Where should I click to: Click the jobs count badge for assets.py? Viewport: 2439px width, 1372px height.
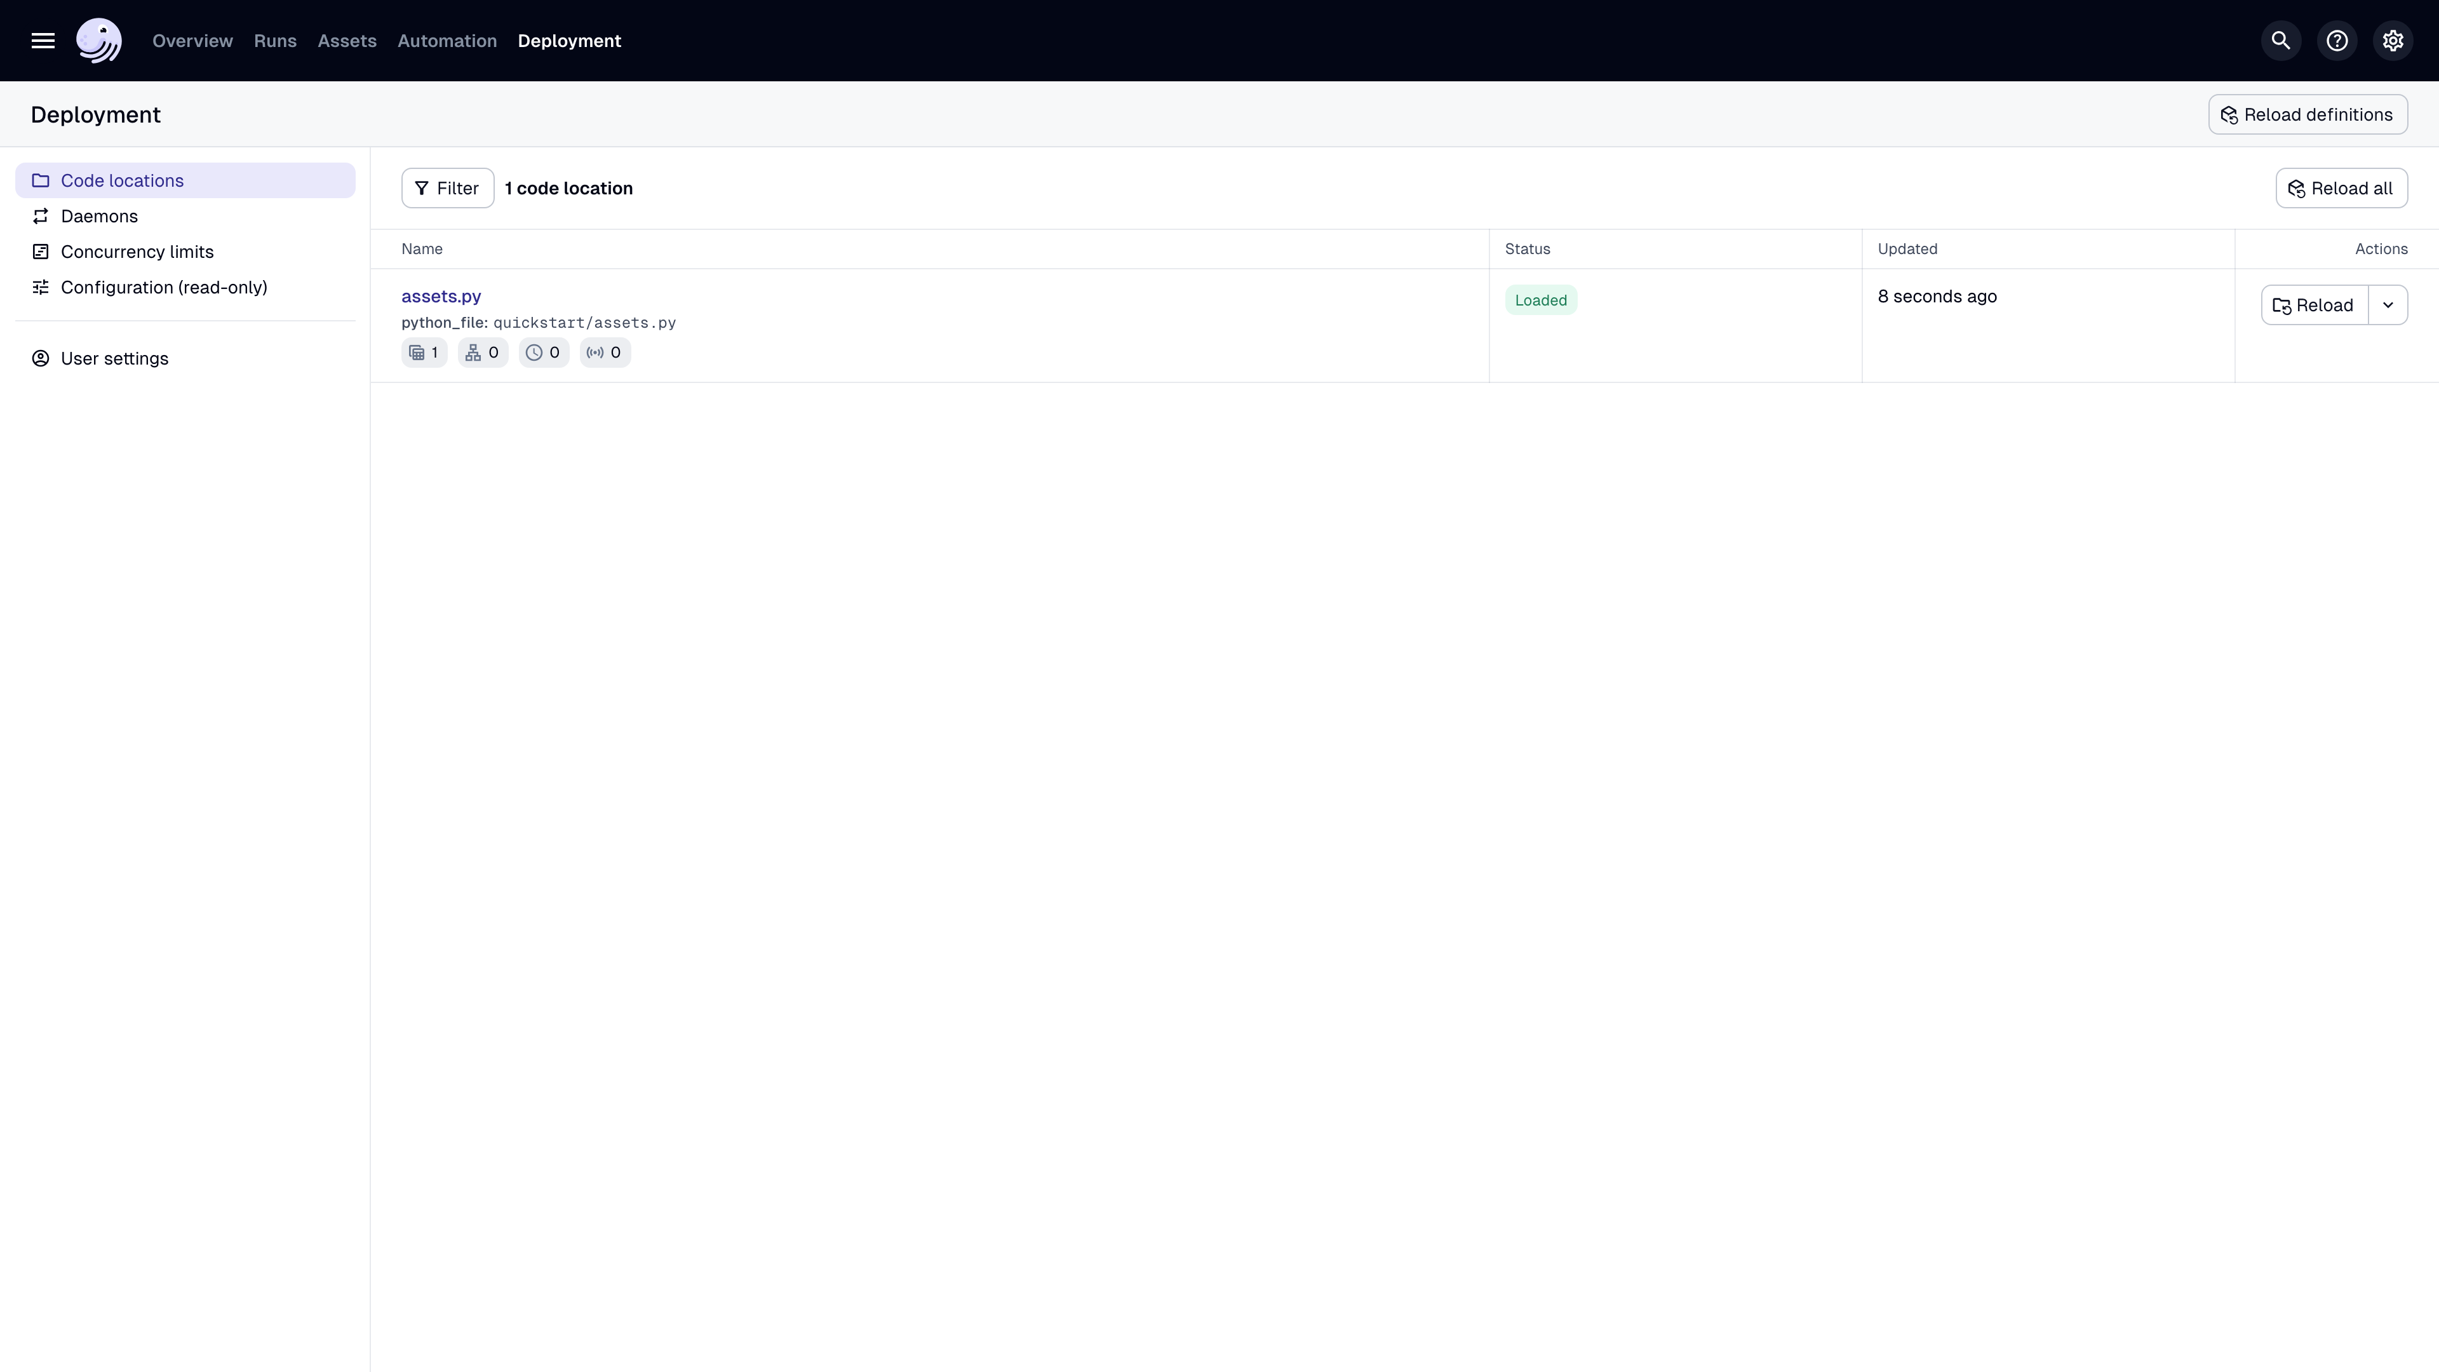click(483, 353)
